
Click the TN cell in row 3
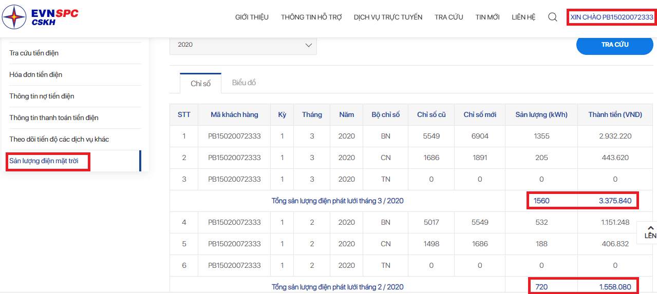[386, 179]
